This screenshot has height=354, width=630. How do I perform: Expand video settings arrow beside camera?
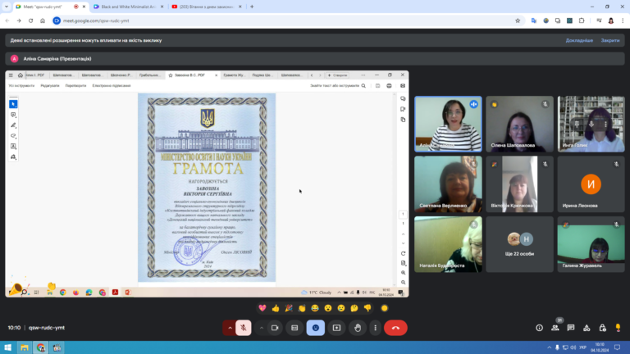pyautogui.click(x=261, y=328)
